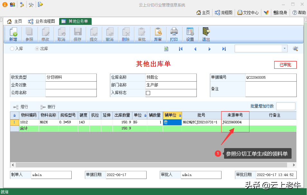
Task: Go to the next record arrow
Action: 210,49
